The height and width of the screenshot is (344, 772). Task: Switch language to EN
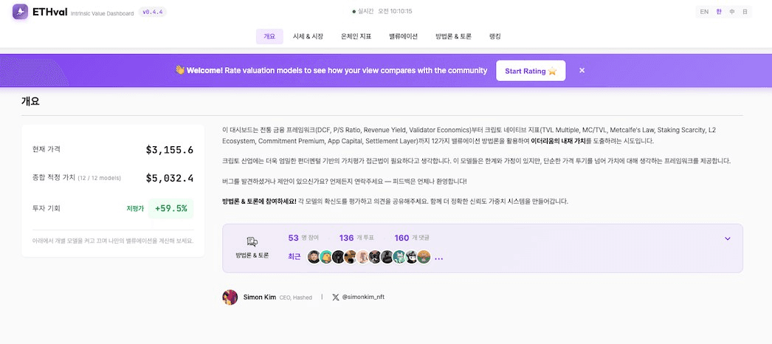tap(704, 12)
